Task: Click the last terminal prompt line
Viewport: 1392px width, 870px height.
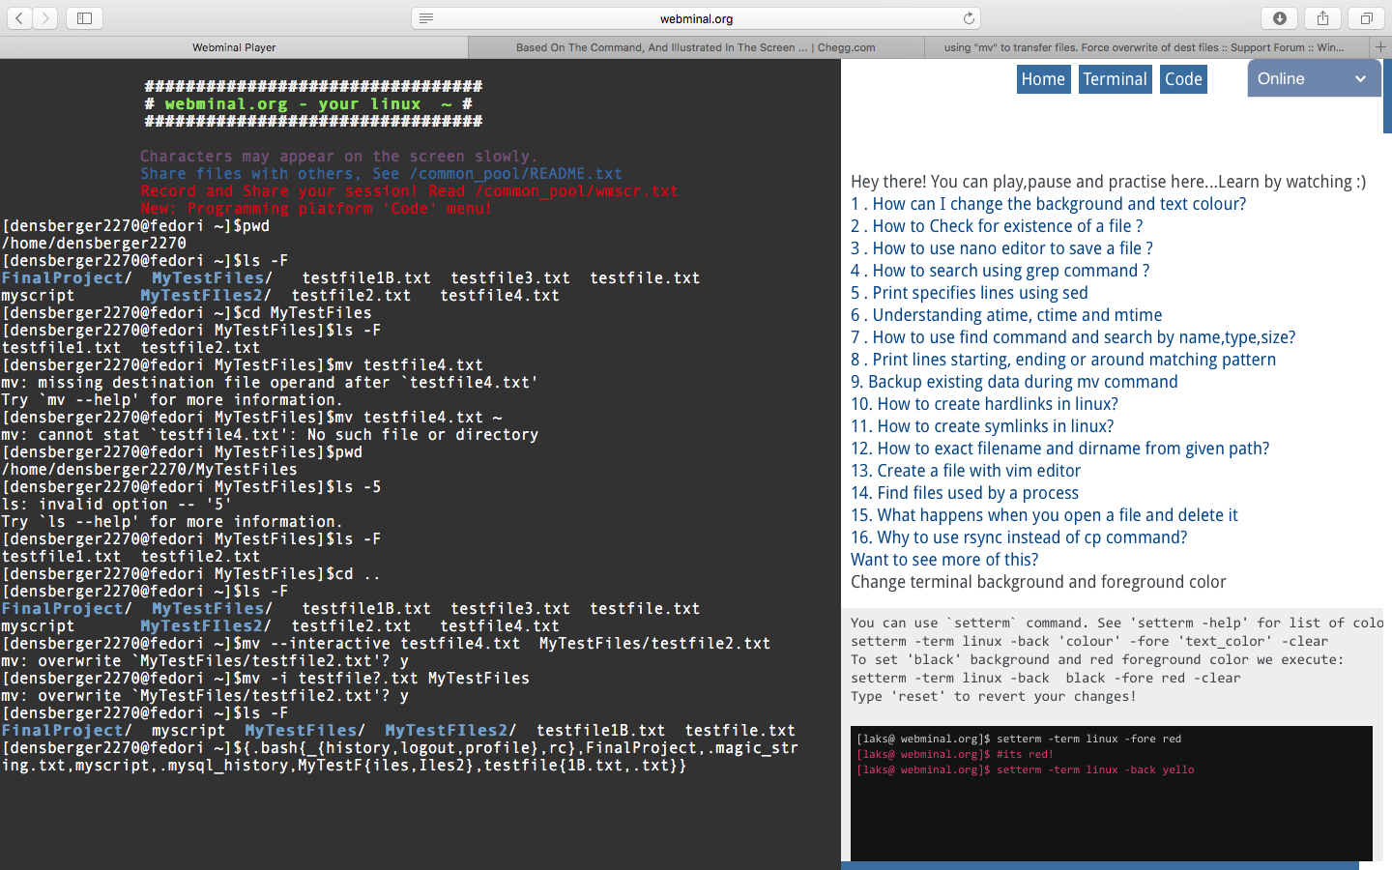Action: 399,756
